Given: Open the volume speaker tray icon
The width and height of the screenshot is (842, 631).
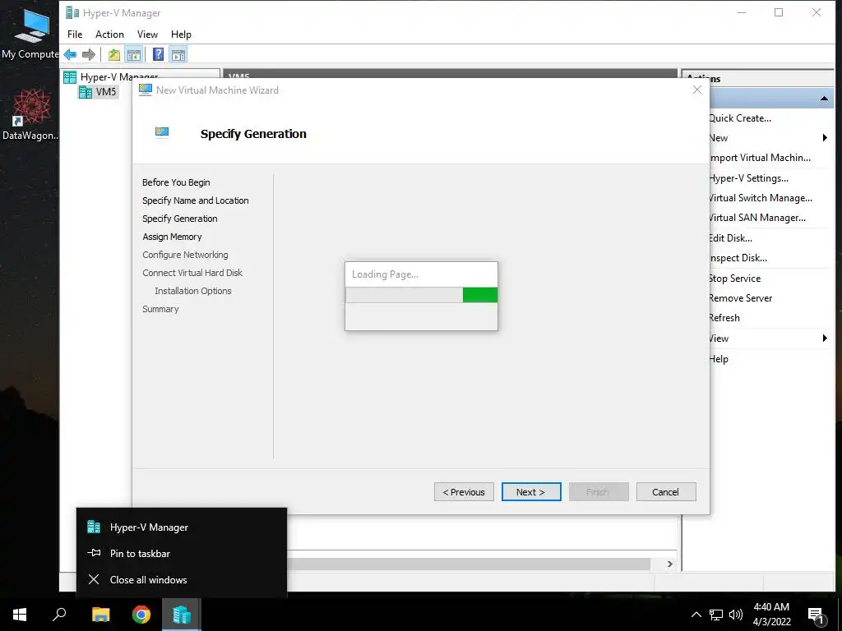Looking at the screenshot, I should (x=736, y=615).
